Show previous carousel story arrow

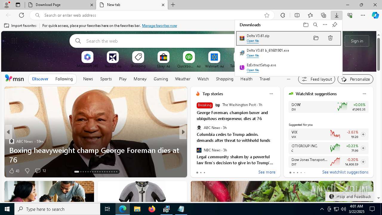point(8,132)
